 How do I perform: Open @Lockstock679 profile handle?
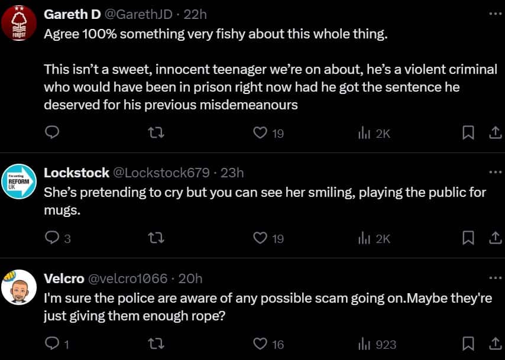pyautogui.click(x=161, y=173)
